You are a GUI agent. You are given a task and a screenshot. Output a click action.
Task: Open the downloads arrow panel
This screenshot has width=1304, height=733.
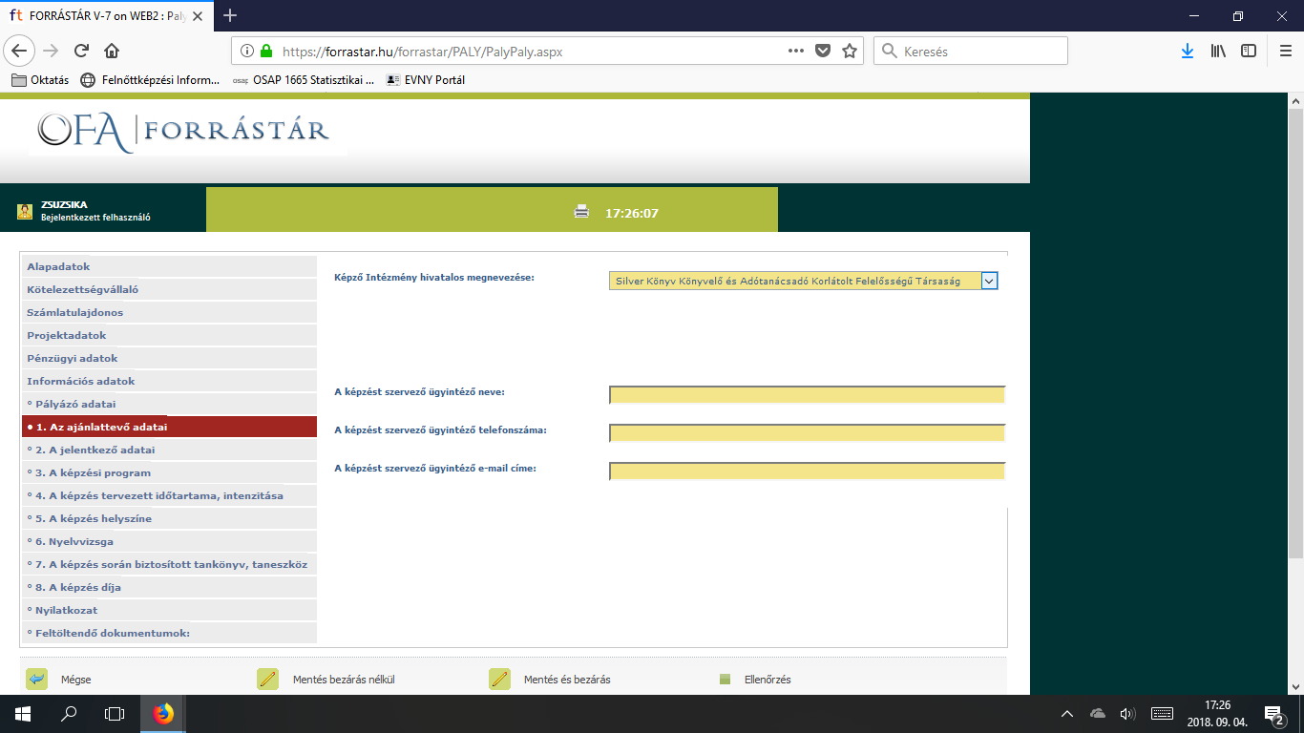click(x=1188, y=52)
